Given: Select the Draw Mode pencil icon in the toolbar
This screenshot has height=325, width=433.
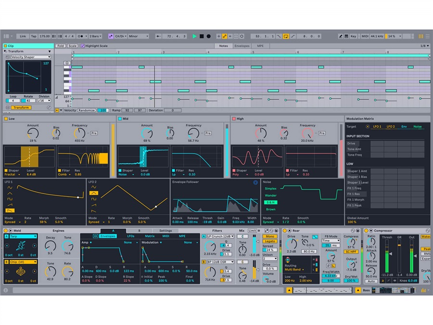Looking at the screenshot, I should click(341, 36).
